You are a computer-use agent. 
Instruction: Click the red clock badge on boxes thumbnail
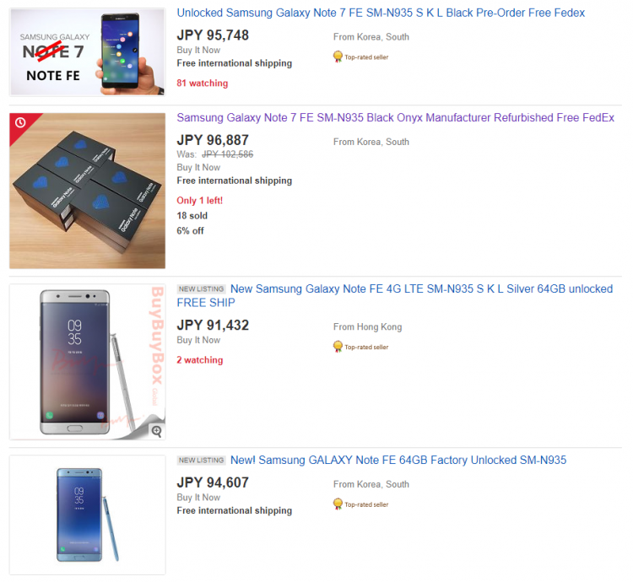(20, 122)
